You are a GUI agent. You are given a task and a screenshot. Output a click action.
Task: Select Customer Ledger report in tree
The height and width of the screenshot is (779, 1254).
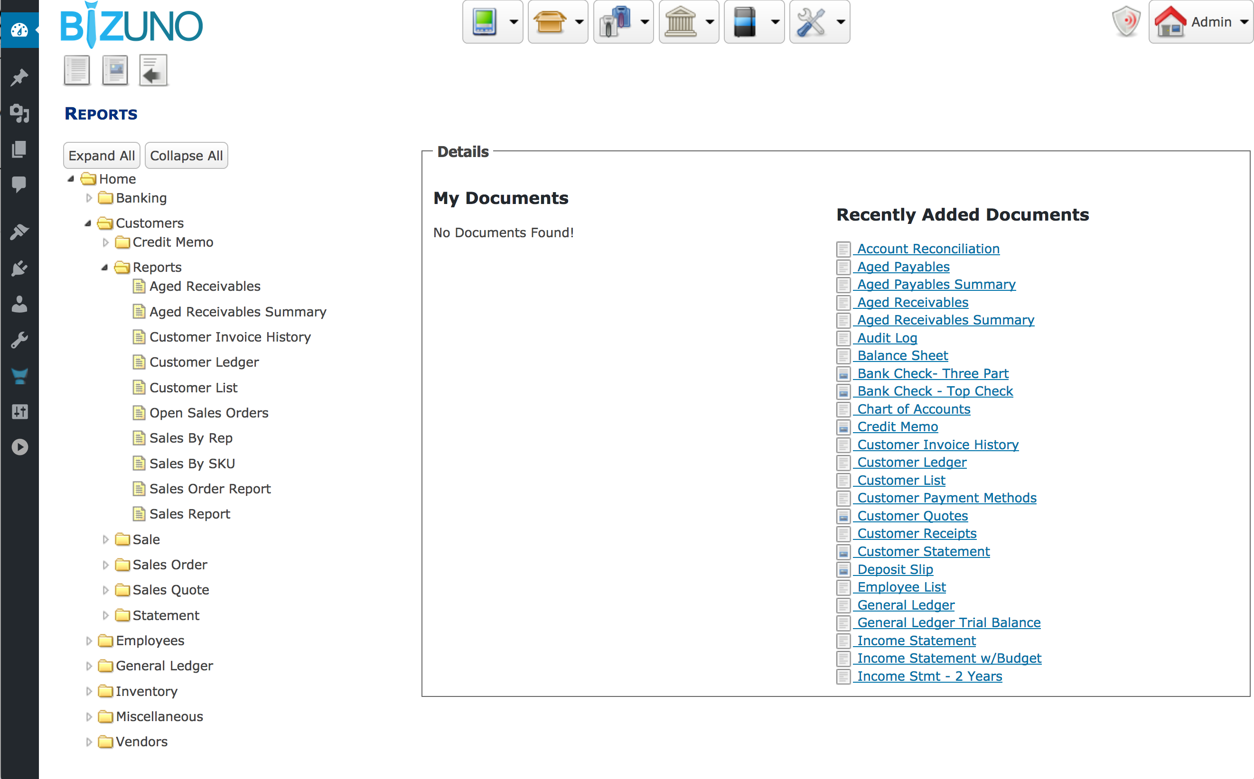pos(204,362)
